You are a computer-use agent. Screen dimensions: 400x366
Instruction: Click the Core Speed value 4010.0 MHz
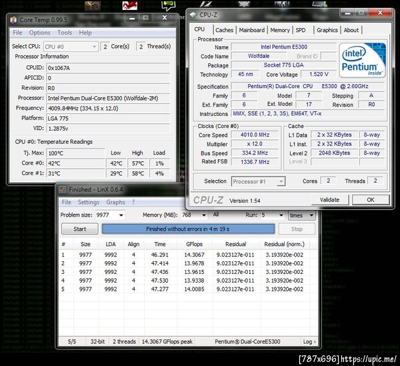[255, 135]
